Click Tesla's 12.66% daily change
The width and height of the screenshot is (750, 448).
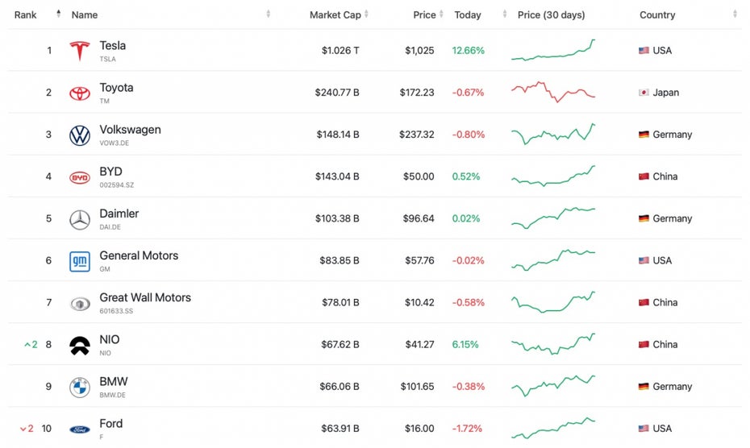coord(469,50)
